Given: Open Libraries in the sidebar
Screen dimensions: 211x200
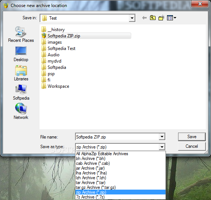Looking at the screenshot, I should (x=21, y=73).
